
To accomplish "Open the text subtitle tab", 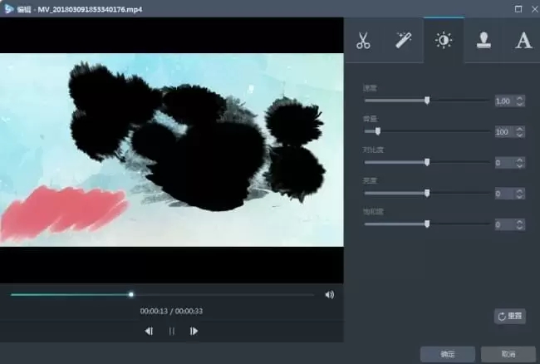I will 523,40.
